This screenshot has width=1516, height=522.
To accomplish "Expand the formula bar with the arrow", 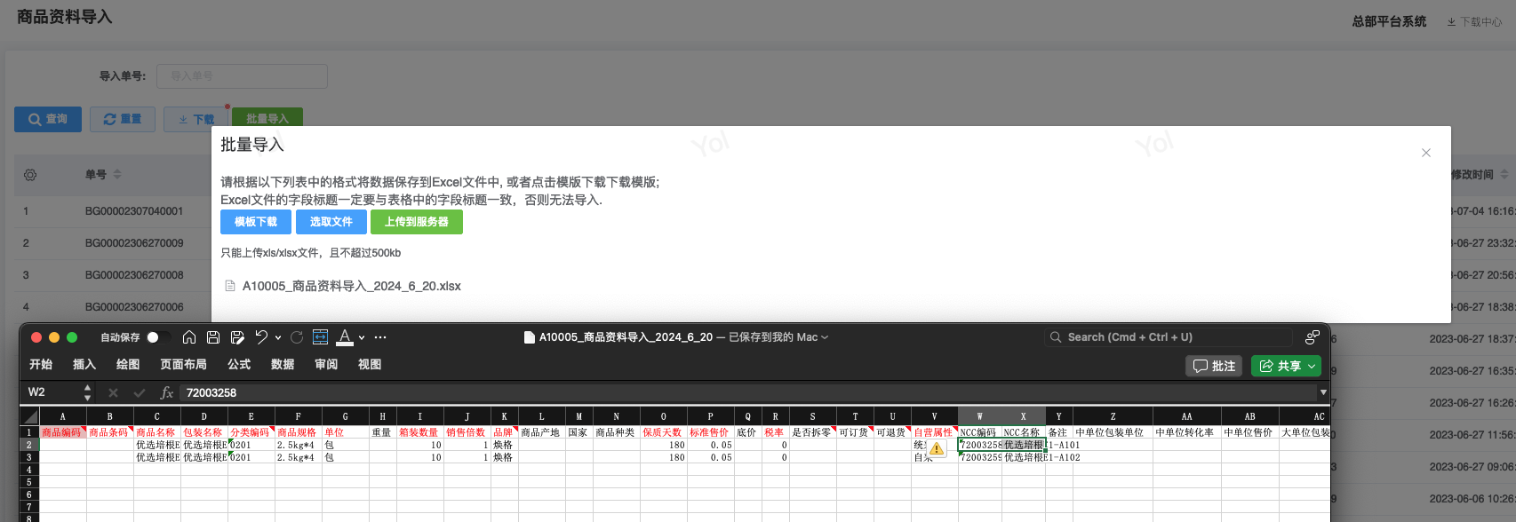I will point(1322,392).
